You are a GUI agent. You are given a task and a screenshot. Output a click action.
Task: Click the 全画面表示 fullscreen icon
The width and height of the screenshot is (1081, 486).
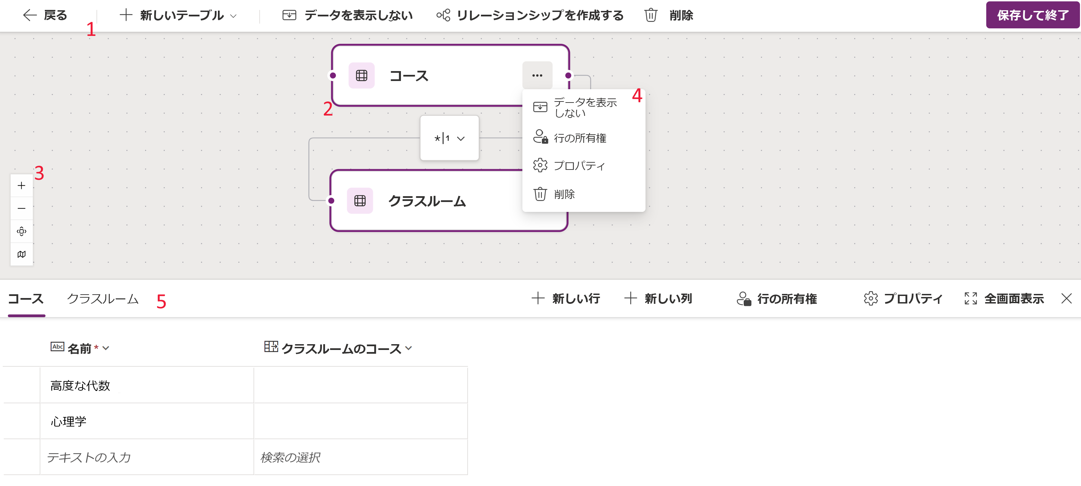click(x=971, y=299)
